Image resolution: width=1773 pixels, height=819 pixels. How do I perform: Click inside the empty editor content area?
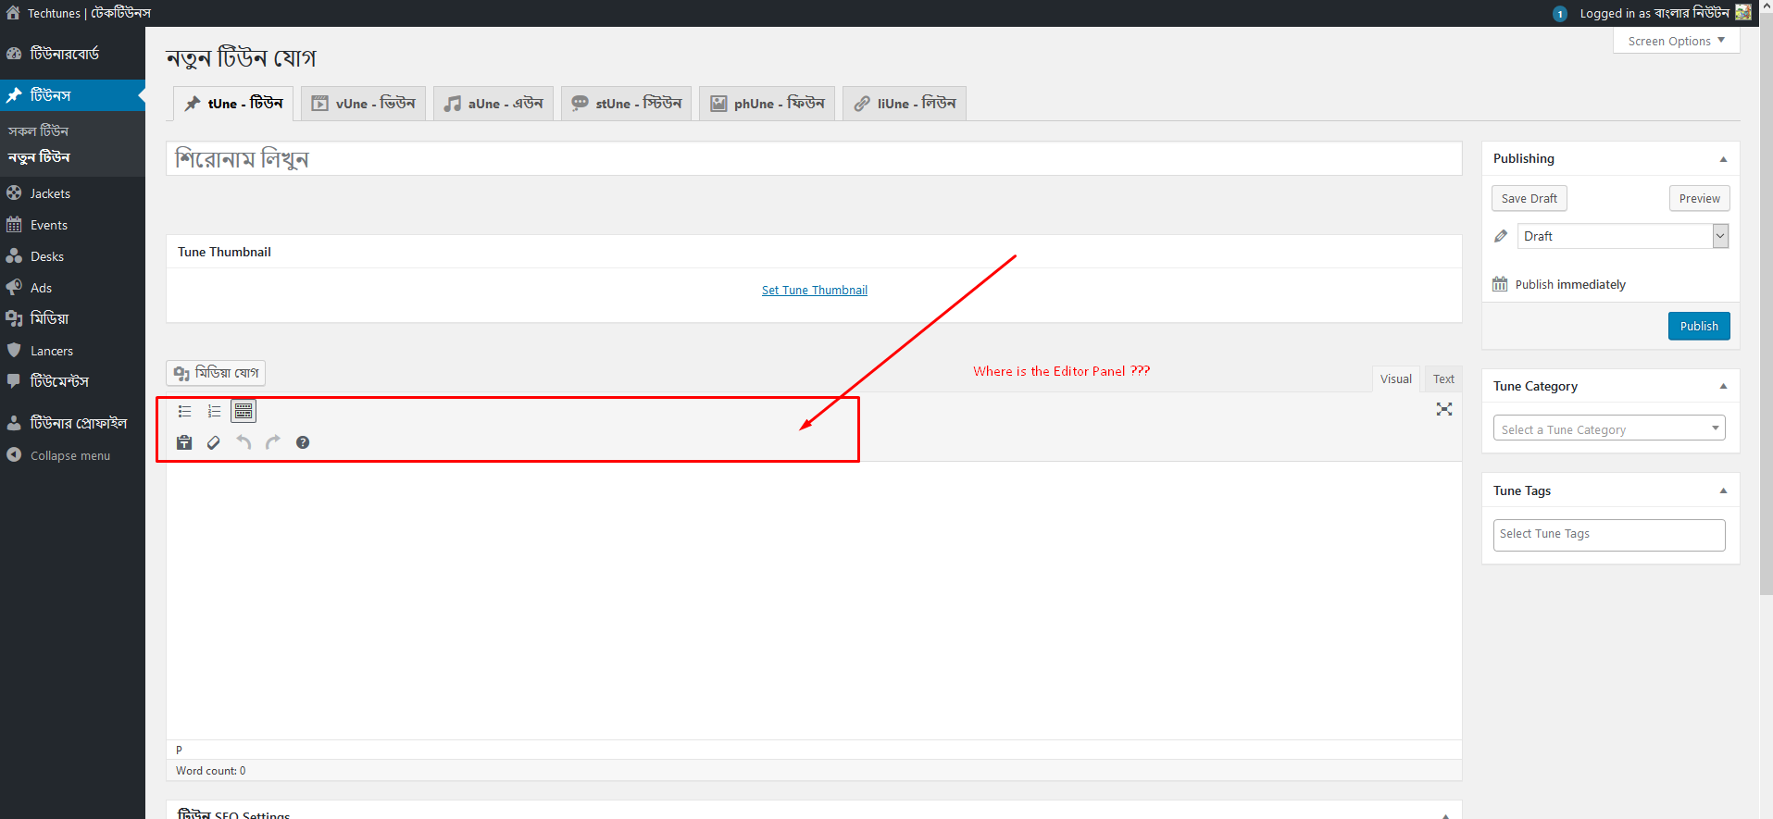click(814, 600)
